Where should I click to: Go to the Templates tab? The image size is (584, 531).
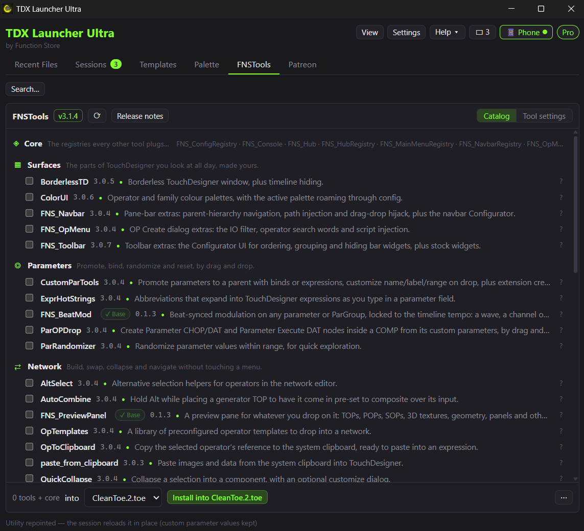(158, 64)
